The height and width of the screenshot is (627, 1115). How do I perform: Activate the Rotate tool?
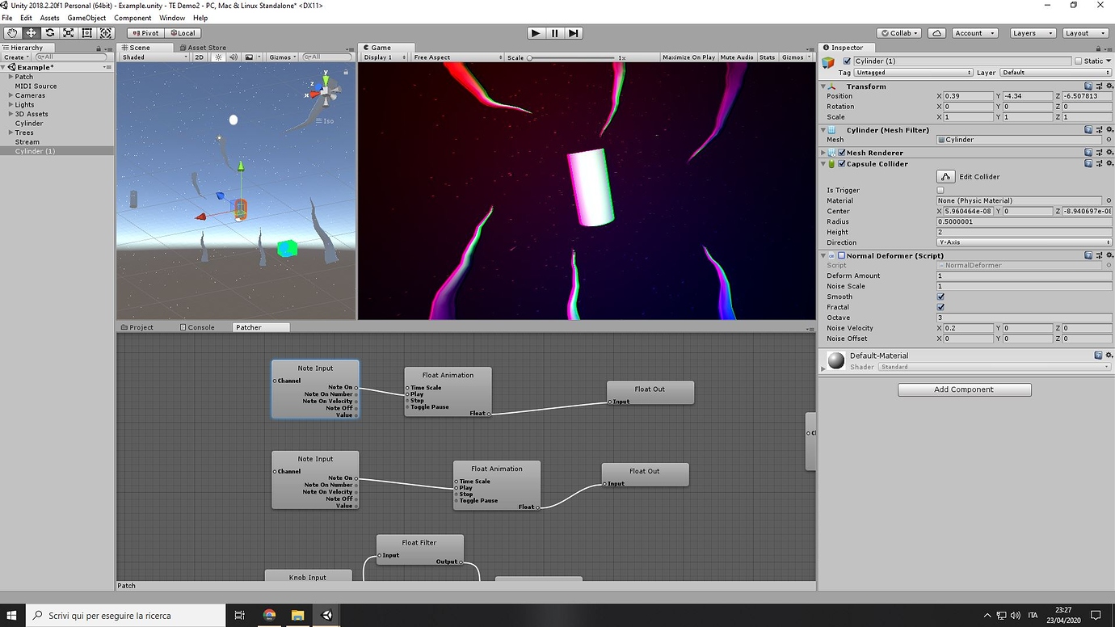click(49, 32)
